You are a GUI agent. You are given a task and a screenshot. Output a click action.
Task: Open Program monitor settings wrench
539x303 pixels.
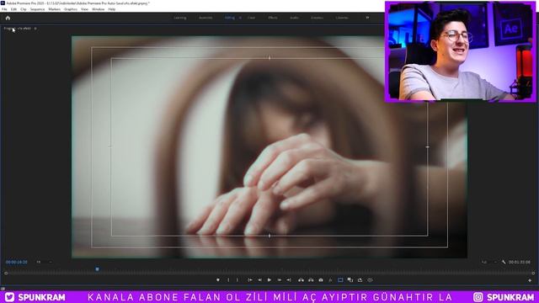coord(504,262)
